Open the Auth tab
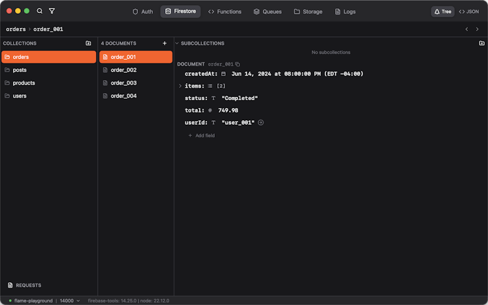The image size is (488, 305). [142, 12]
